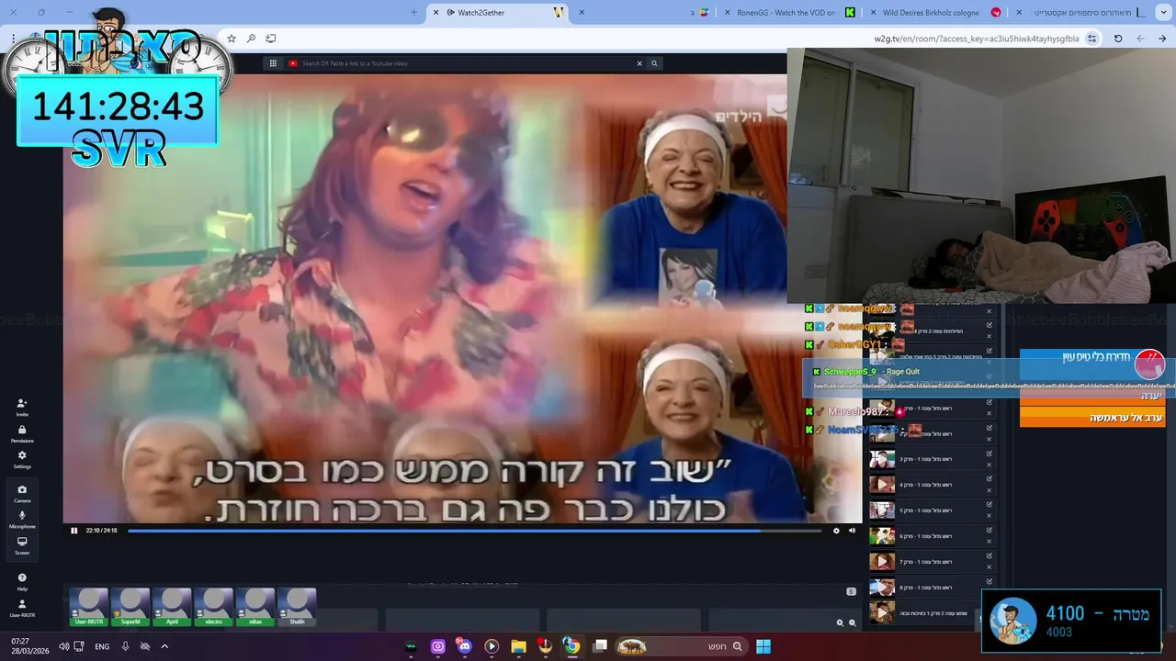The width and height of the screenshot is (1176, 661).
Task: Click the YouTube video search field
Action: [459, 63]
